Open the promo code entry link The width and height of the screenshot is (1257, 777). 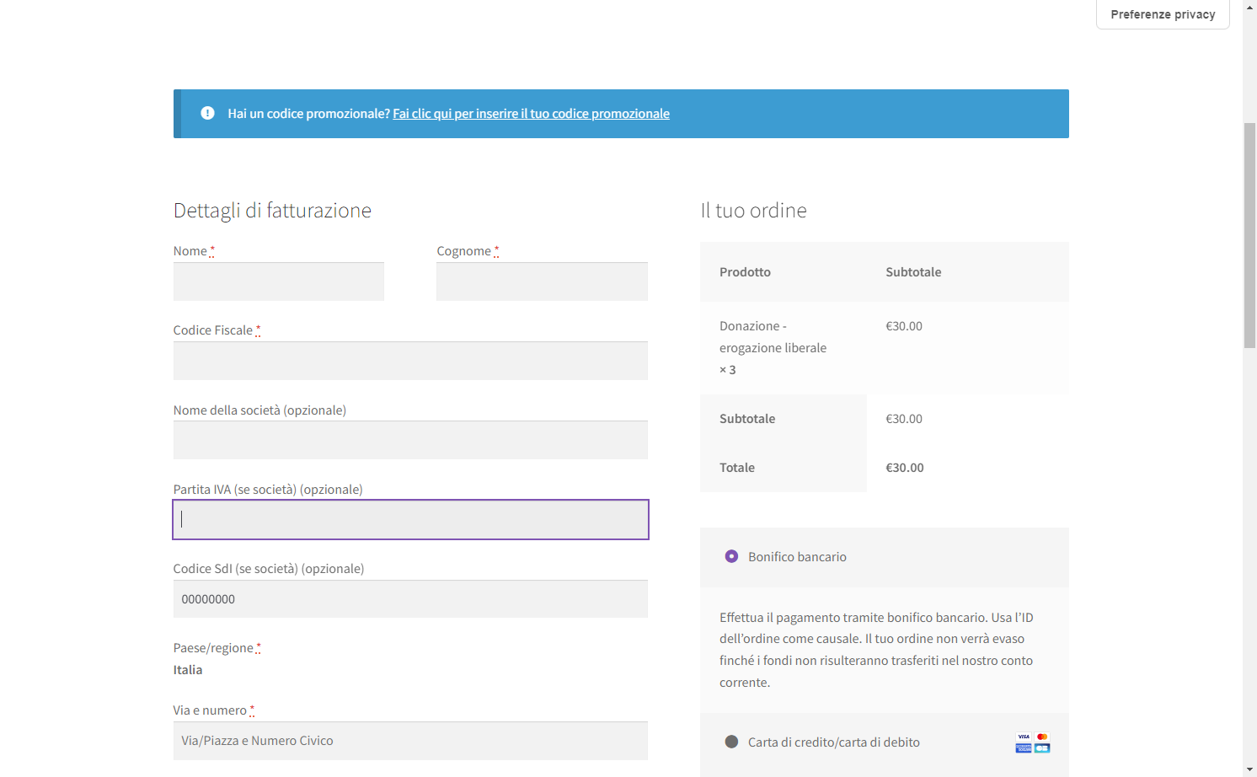pos(531,114)
